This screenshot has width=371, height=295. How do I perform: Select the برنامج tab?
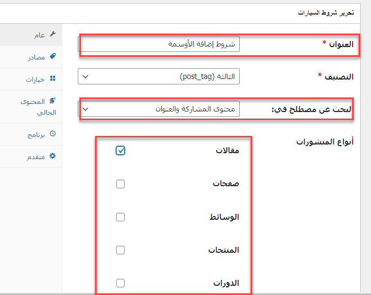pyautogui.click(x=31, y=134)
